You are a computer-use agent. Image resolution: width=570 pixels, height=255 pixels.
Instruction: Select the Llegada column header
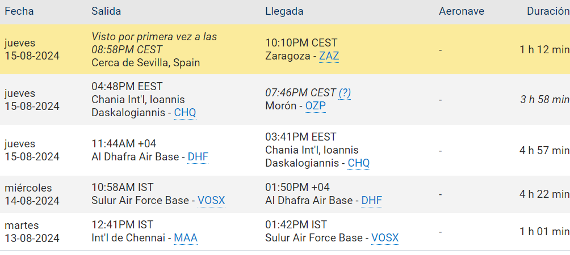pos(284,11)
